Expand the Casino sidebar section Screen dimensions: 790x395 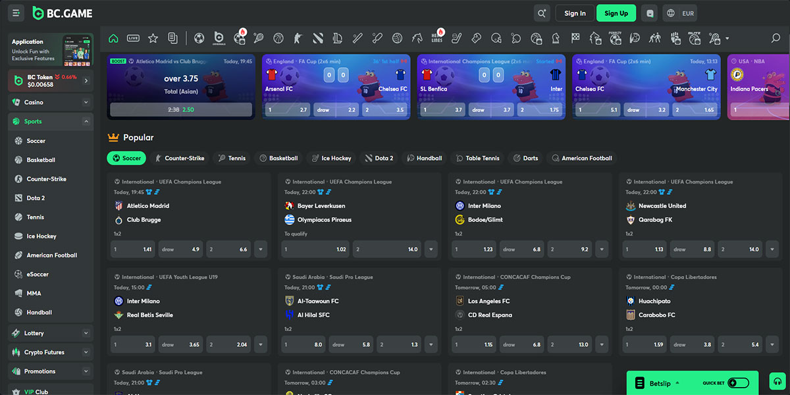[x=86, y=103]
